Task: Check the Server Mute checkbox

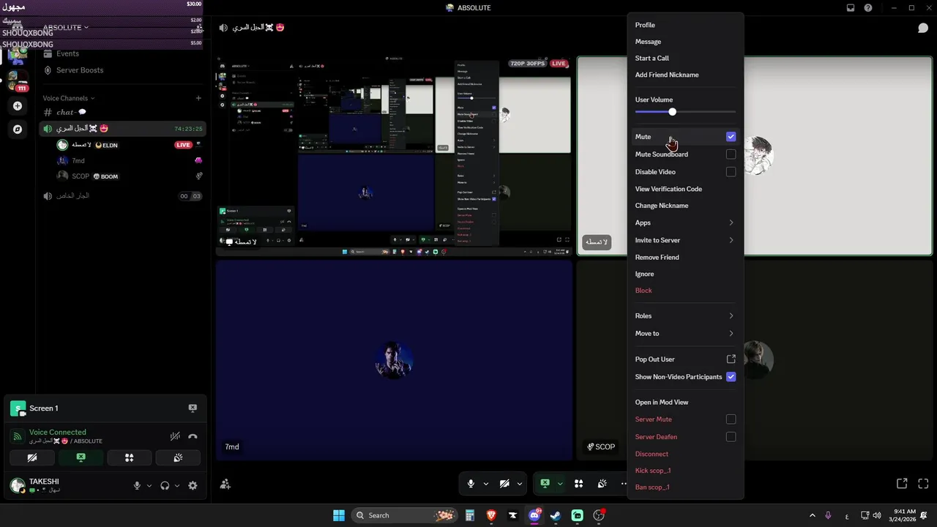Action: coord(731,419)
